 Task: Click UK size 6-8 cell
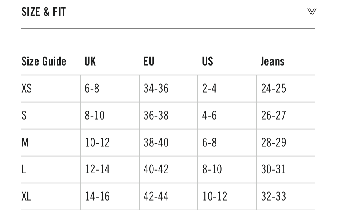coord(92,89)
